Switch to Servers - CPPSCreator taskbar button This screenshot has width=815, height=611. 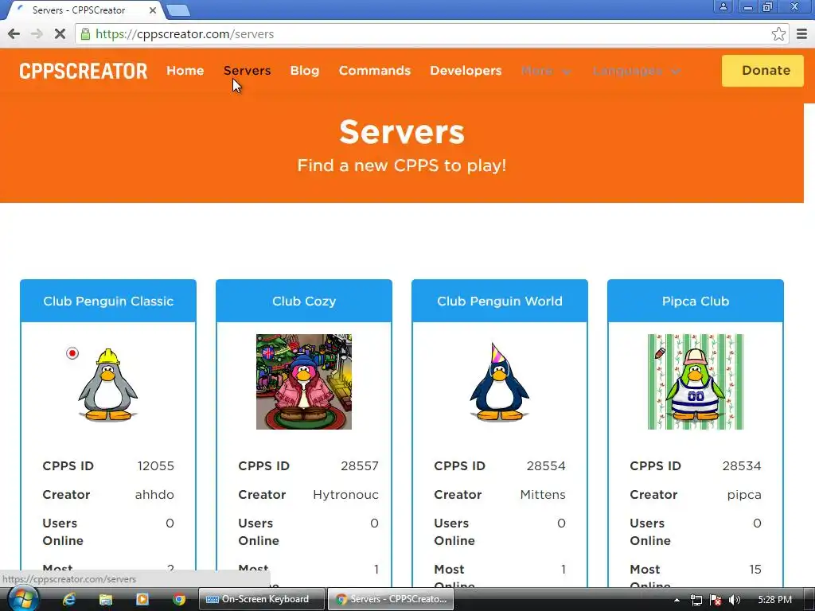391,600
